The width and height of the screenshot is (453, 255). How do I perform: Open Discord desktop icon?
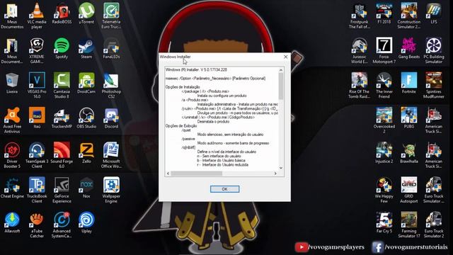(111, 118)
